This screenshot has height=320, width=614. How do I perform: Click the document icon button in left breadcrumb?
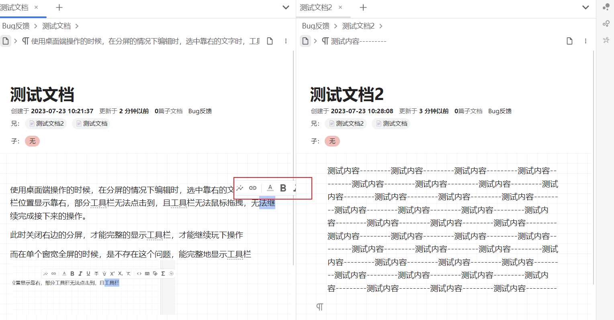point(6,41)
